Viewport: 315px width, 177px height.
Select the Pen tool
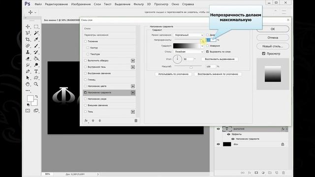pyautogui.click(x=28, y=71)
